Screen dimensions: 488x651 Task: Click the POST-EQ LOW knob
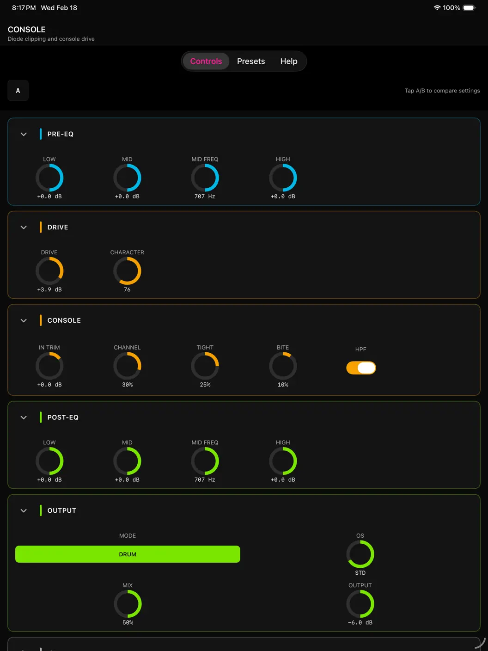[x=49, y=461]
